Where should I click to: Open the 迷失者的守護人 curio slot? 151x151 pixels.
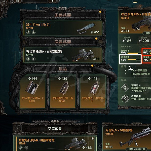click(32, 92)
